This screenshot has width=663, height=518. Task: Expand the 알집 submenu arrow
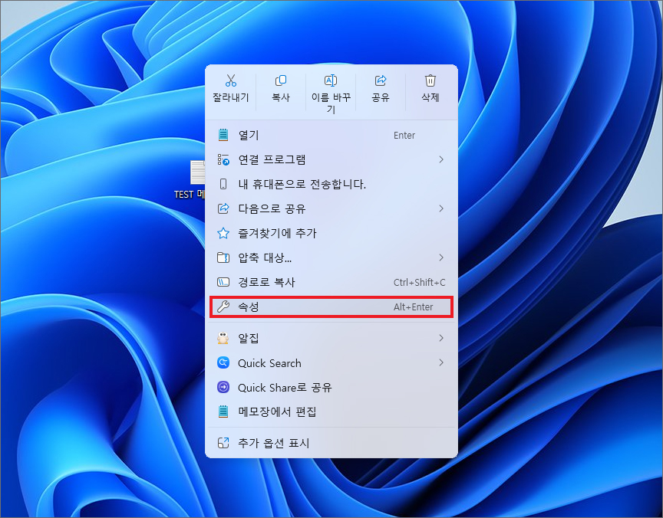point(441,338)
